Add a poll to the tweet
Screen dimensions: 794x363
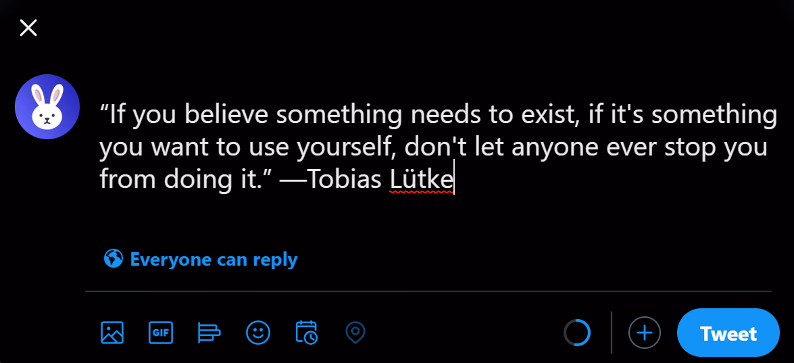point(209,332)
